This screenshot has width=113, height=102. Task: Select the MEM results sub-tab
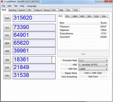[x=76, y=16]
